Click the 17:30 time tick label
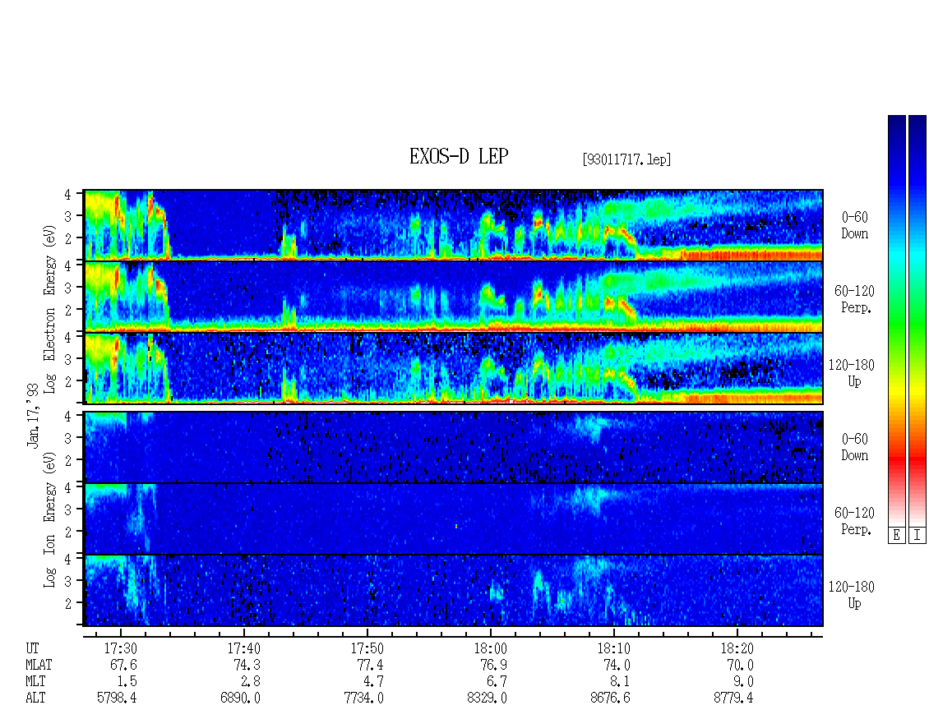The width and height of the screenshot is (929, 719). click(x=121, y=648)
